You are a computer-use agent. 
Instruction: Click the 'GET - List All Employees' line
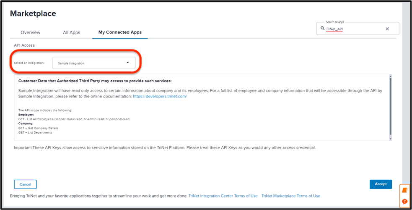(74, 119)
